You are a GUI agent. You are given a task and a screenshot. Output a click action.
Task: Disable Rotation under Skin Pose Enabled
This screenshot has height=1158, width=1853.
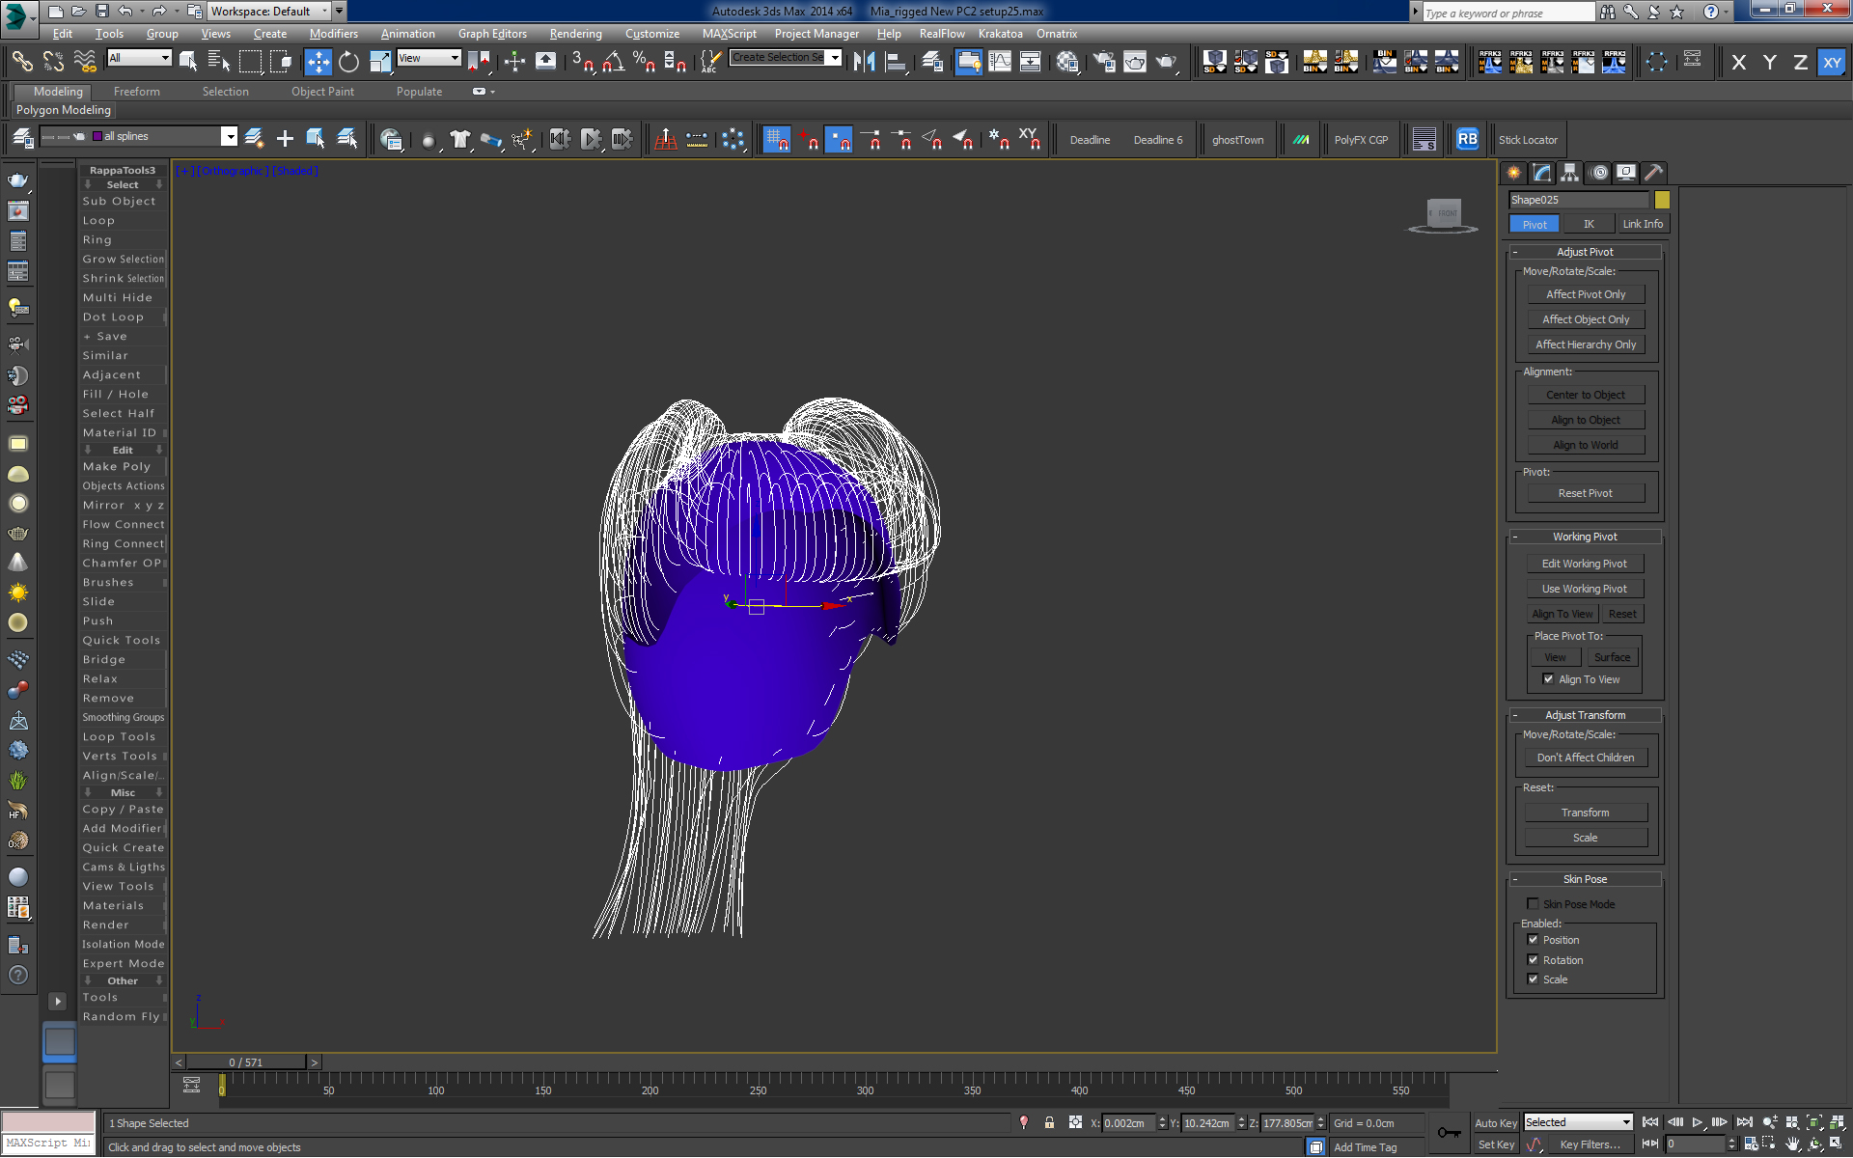click(1533, 960)
